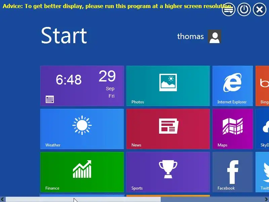Image resolution: width=269 pixels, height=202 pixels.
Task: Click the Fri day label
Action: (x=112, y=96)
